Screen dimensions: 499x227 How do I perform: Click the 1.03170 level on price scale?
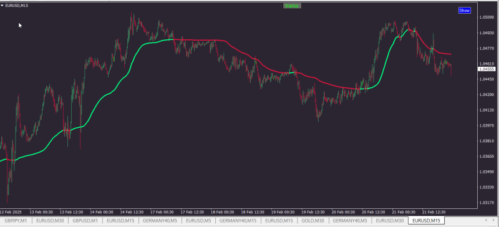pyautogui.click(x=487, y=203)
